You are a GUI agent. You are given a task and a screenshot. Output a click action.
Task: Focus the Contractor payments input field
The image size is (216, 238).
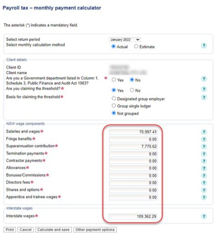pos(133,161)
